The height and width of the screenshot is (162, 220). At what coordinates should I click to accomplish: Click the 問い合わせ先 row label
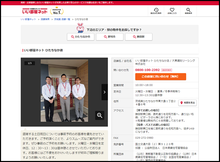tap(121, 70)
